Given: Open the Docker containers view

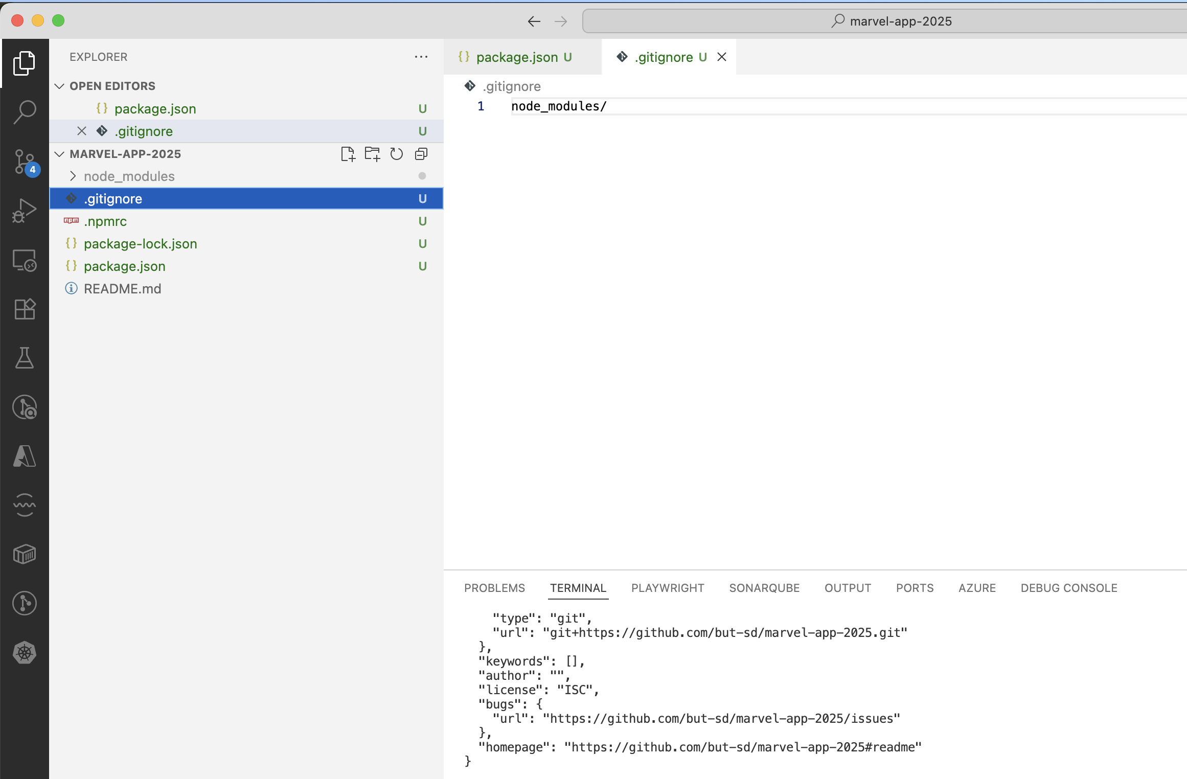Looking at the screenshot, I should [24, 554].
